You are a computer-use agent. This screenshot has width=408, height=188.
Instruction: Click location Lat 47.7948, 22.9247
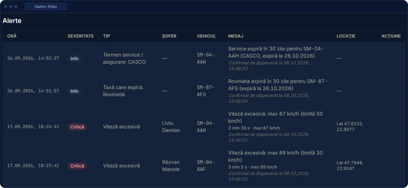tap(350, 166)
